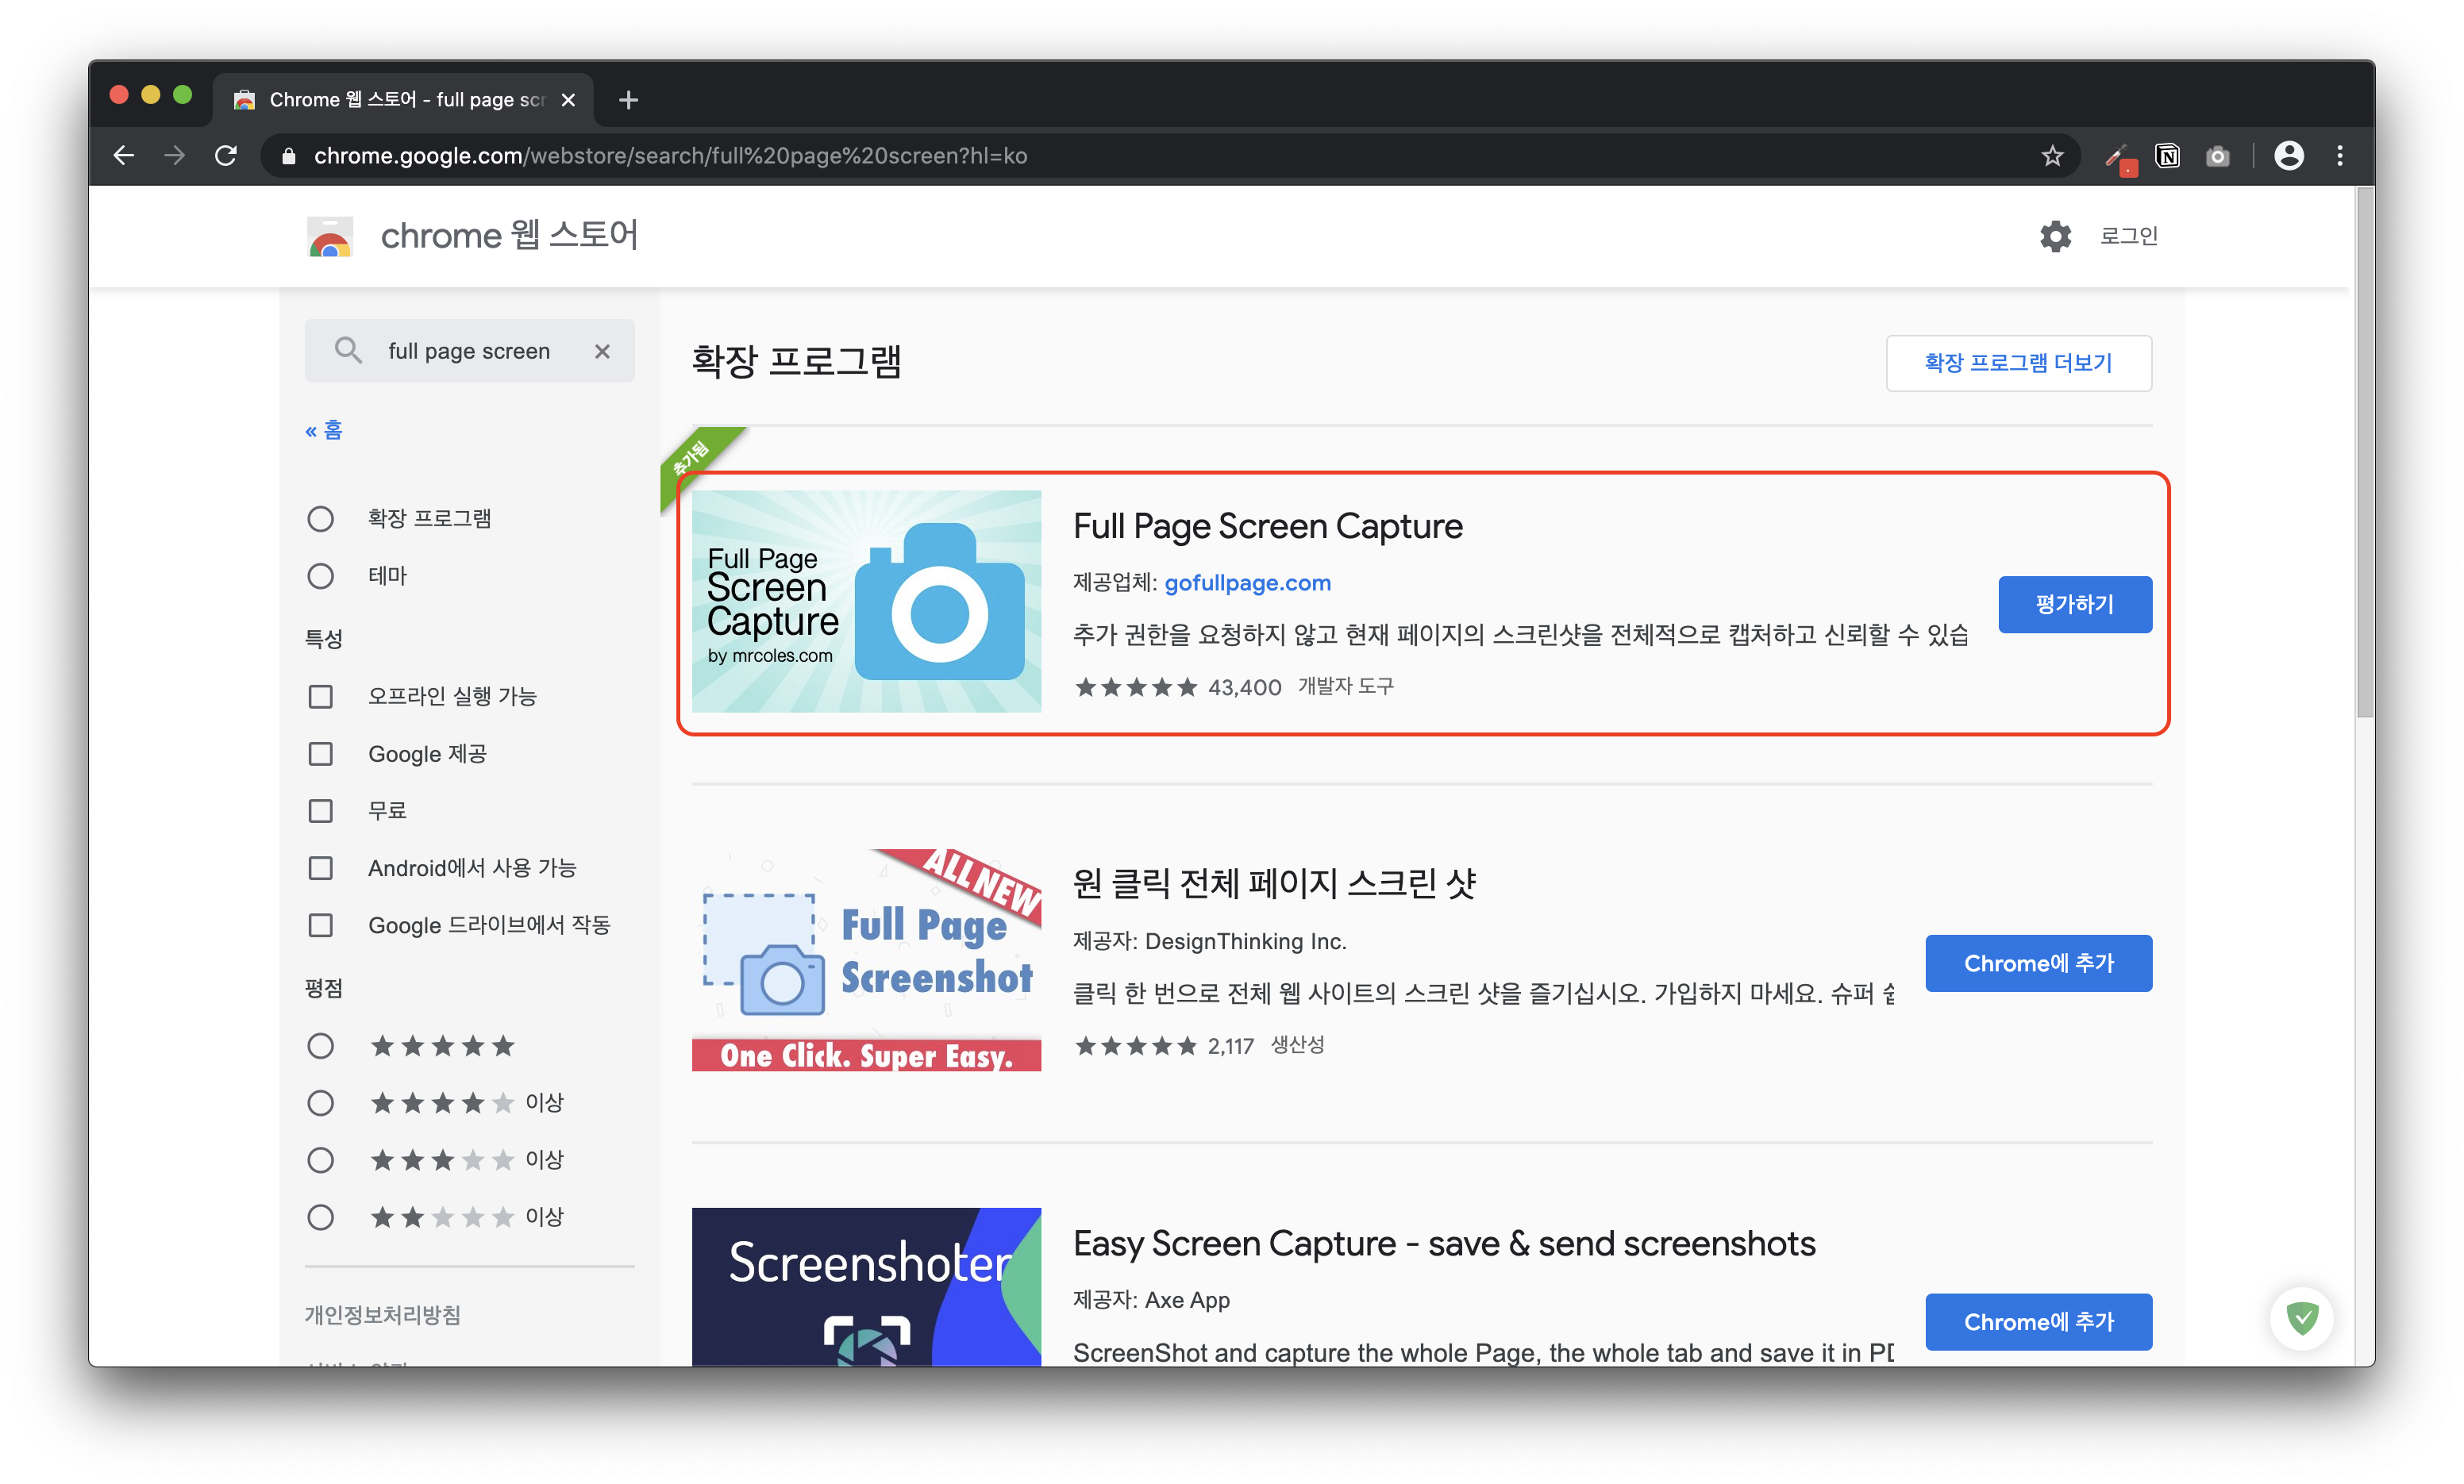2464x1484 pixels.
Task: Check Google 드라이브에서 작동 checkbox
Action: [x=320, y=925]
